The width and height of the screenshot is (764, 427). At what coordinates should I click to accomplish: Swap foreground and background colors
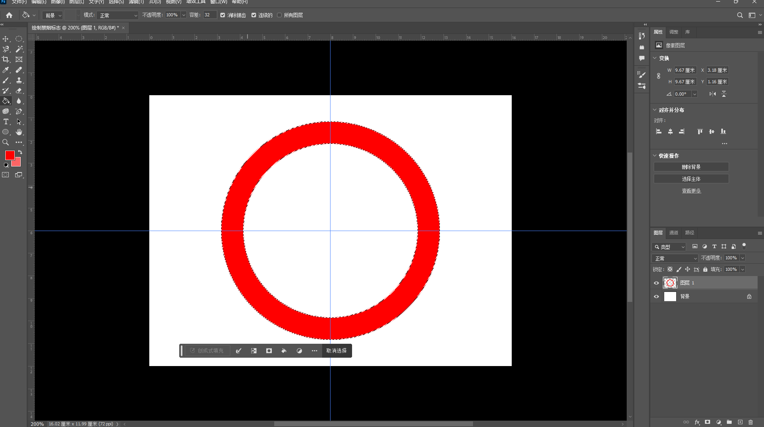point(20,152)
